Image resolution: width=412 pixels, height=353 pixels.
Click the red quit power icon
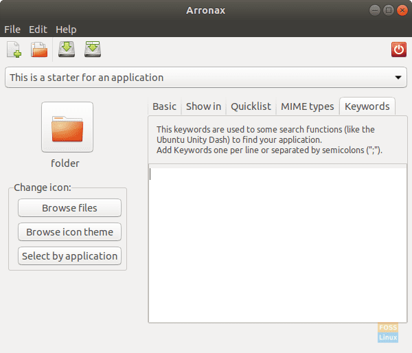coord(398,49)
